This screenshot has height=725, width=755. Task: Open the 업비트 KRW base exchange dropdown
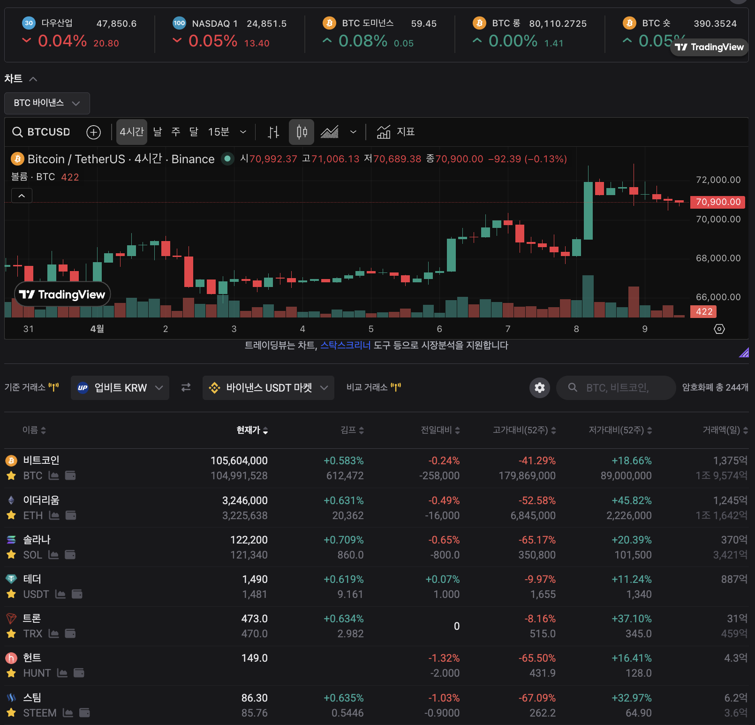pyautogui.click(x=120, y=388)
